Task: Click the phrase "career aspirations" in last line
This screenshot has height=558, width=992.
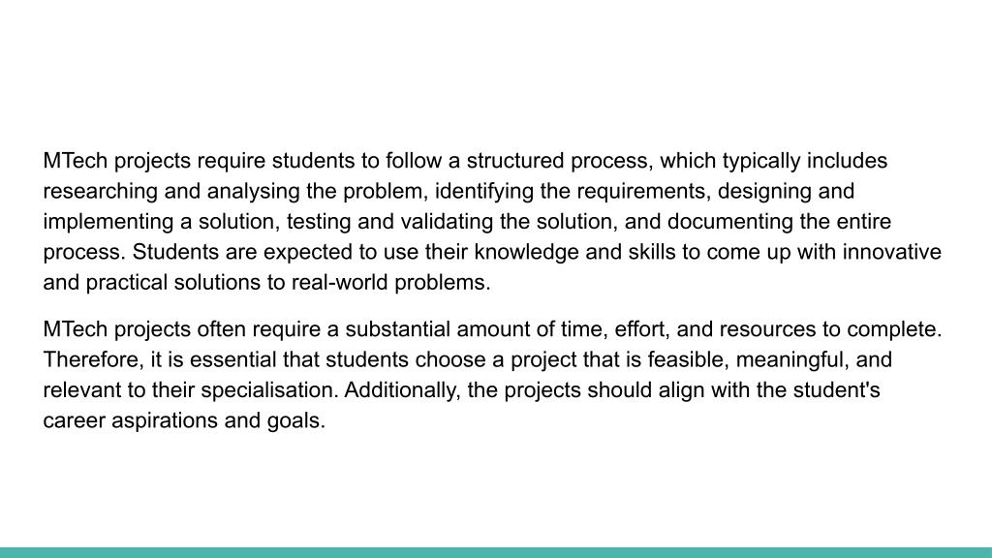Action: click(x=131, y=420)
